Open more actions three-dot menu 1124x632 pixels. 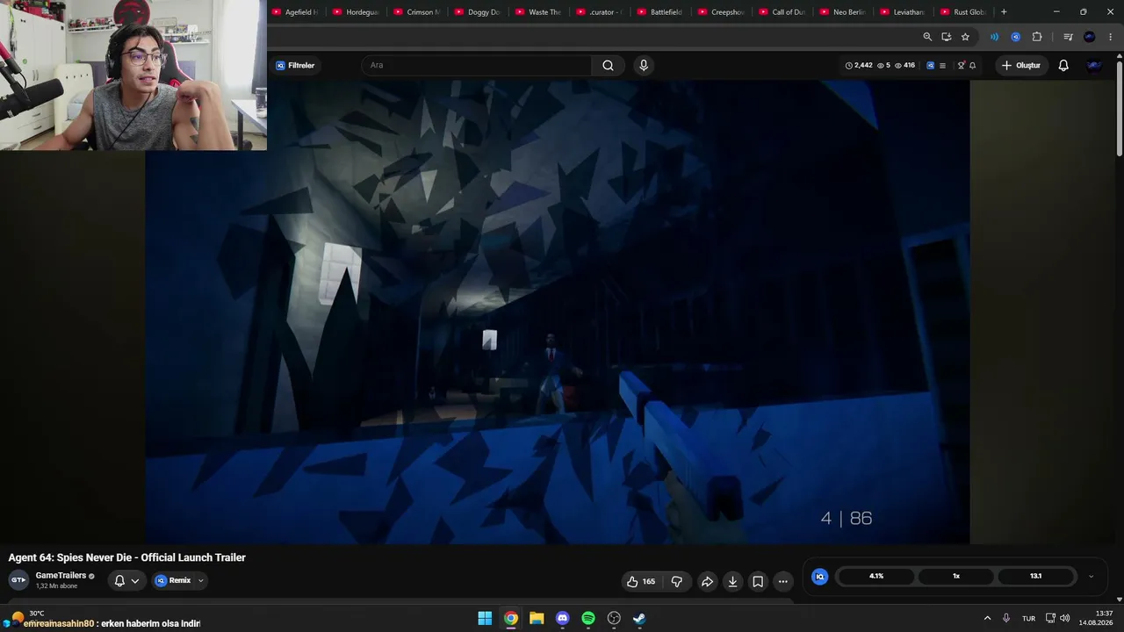pyautogui.click(x=783, y=581)
